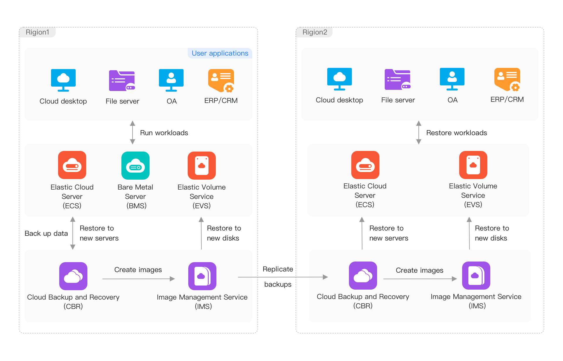
Task: Click Create images label in Rigion2
Action: (x=419, y=270)
